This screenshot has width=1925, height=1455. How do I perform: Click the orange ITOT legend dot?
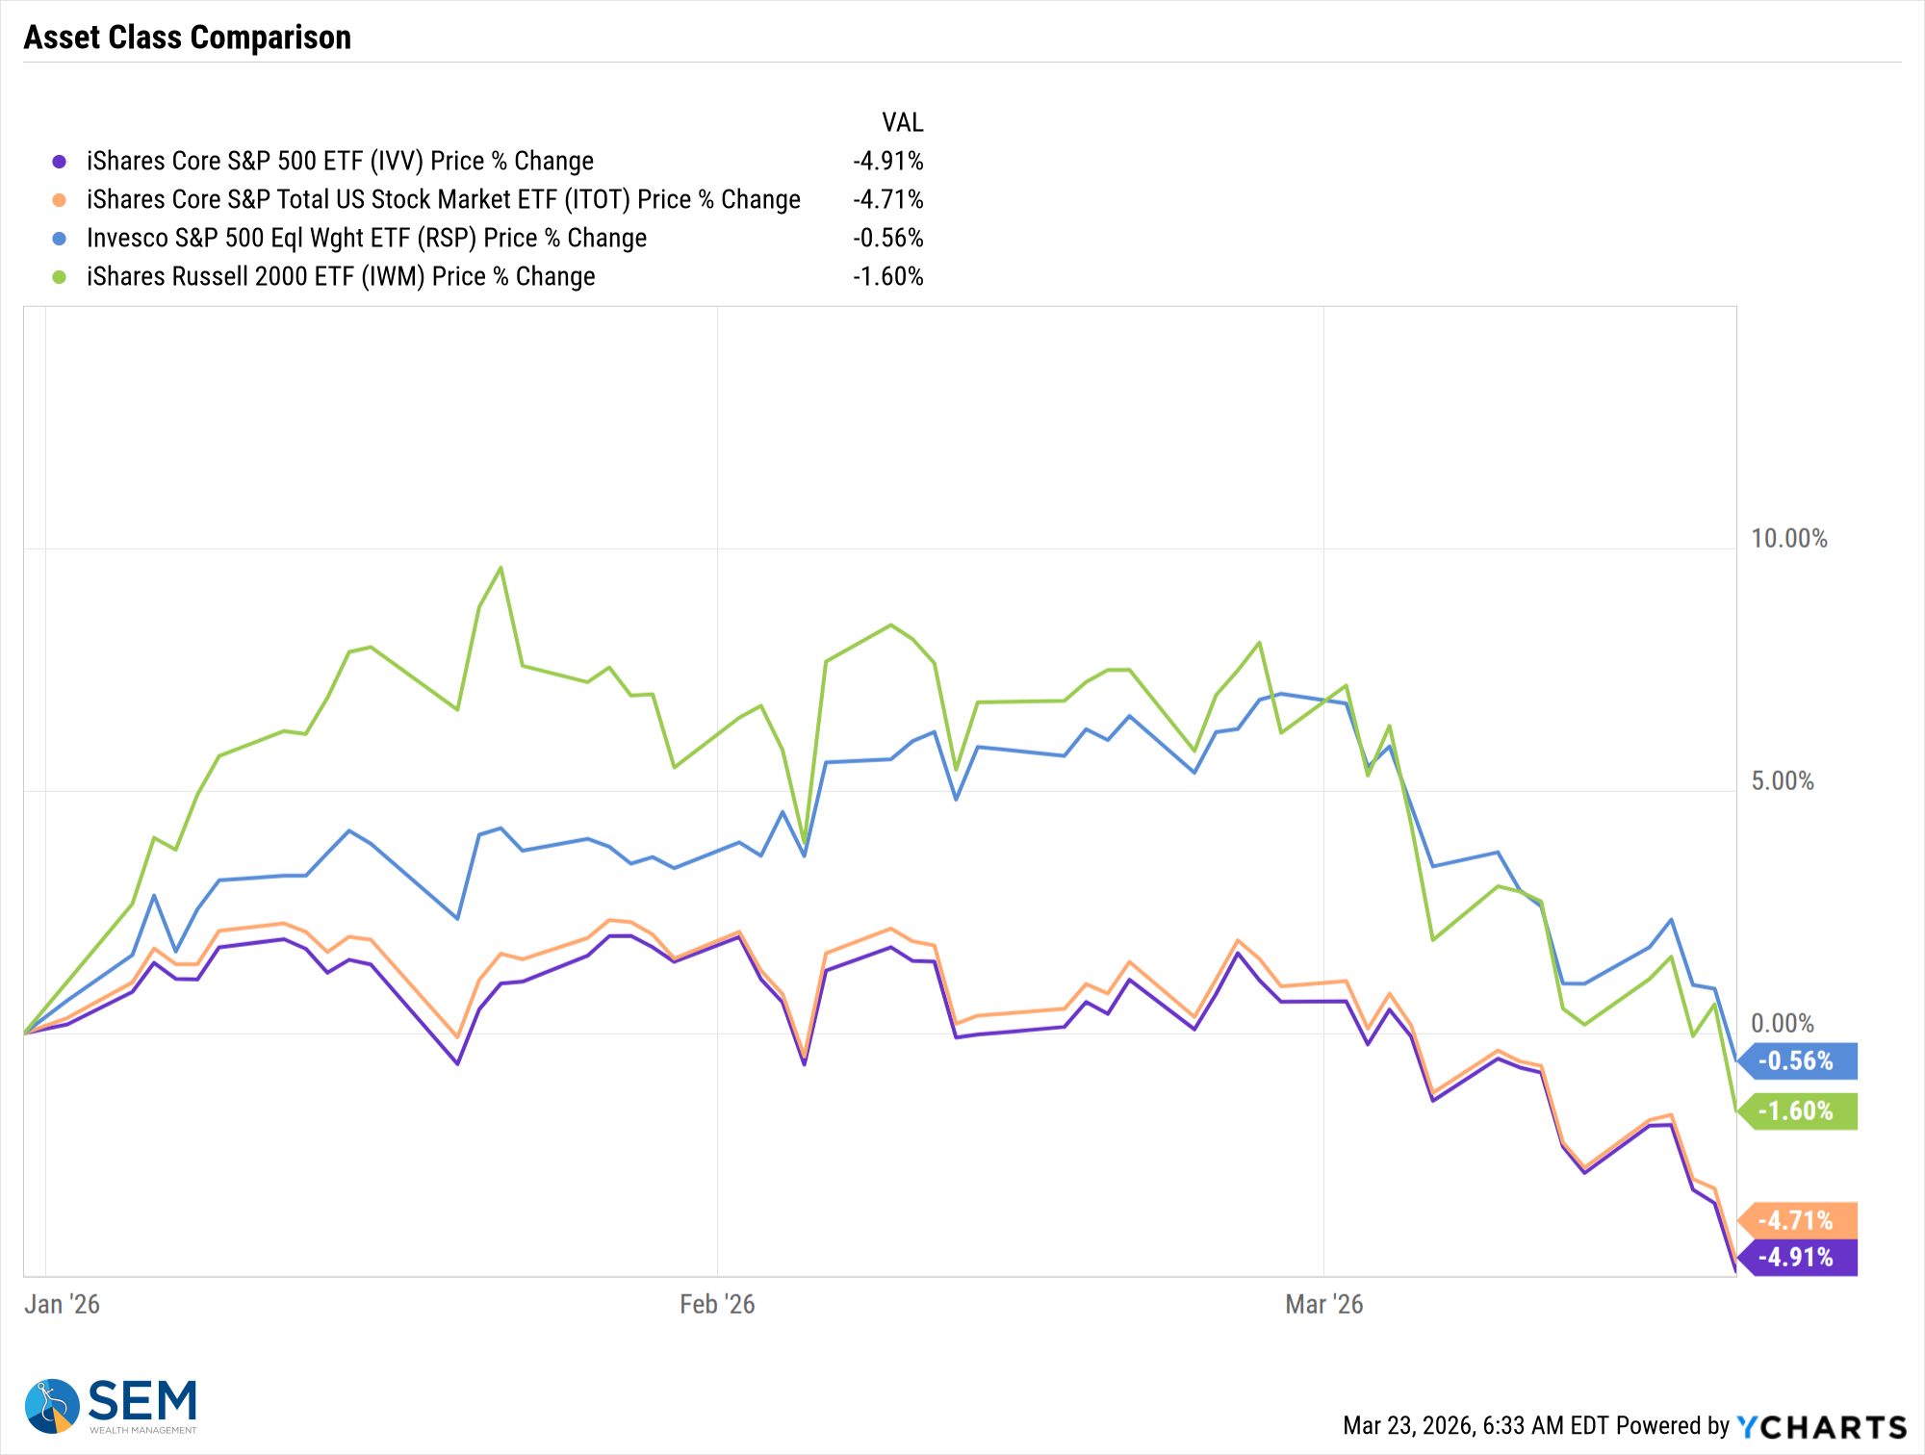60,200
